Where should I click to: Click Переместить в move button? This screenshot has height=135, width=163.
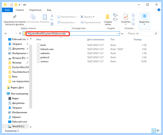pyautogui.click(x=67, y=17)
